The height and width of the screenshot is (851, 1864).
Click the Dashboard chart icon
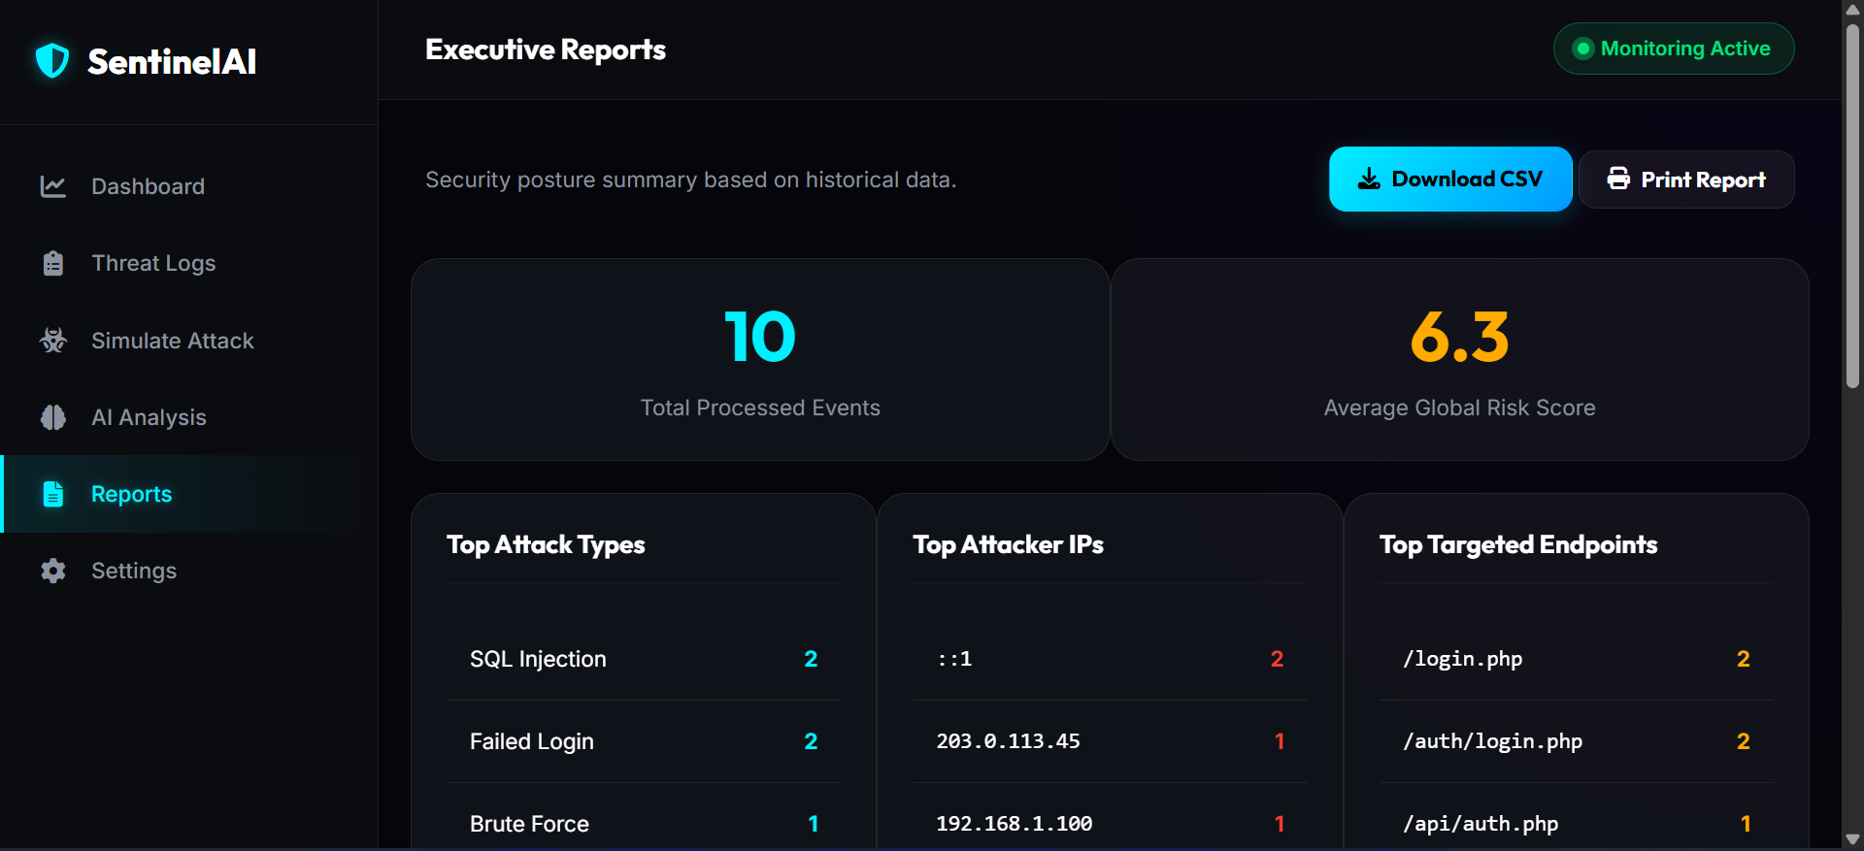click(x=53, y=186)
